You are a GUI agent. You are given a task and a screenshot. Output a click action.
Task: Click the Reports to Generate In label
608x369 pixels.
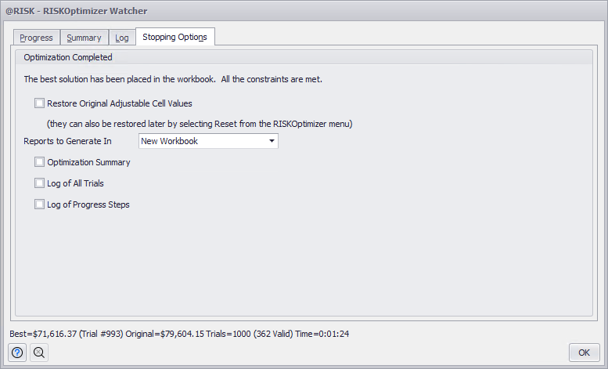pos(68,141)
